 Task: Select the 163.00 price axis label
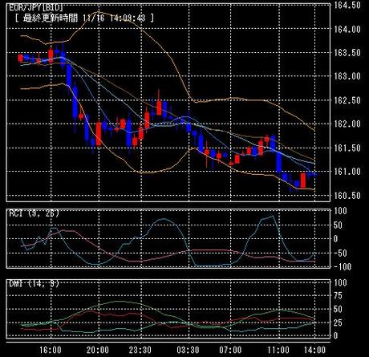[347, 76]
